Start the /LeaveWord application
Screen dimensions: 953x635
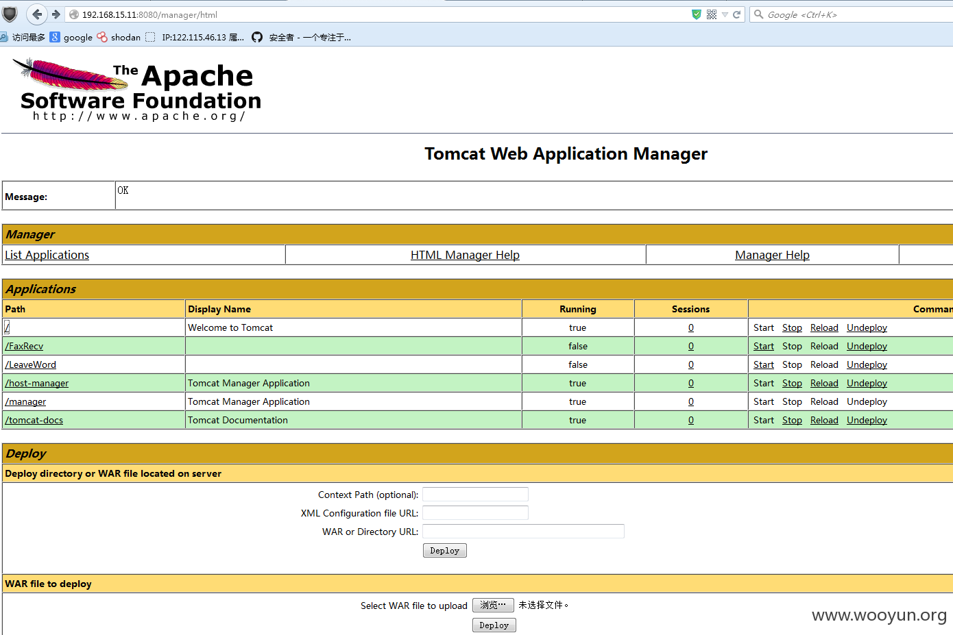point(764,364)
